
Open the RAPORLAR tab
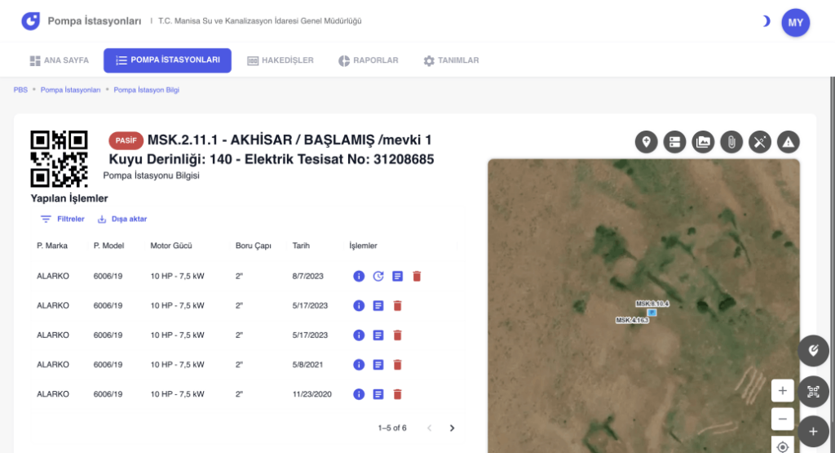(369, 60)
